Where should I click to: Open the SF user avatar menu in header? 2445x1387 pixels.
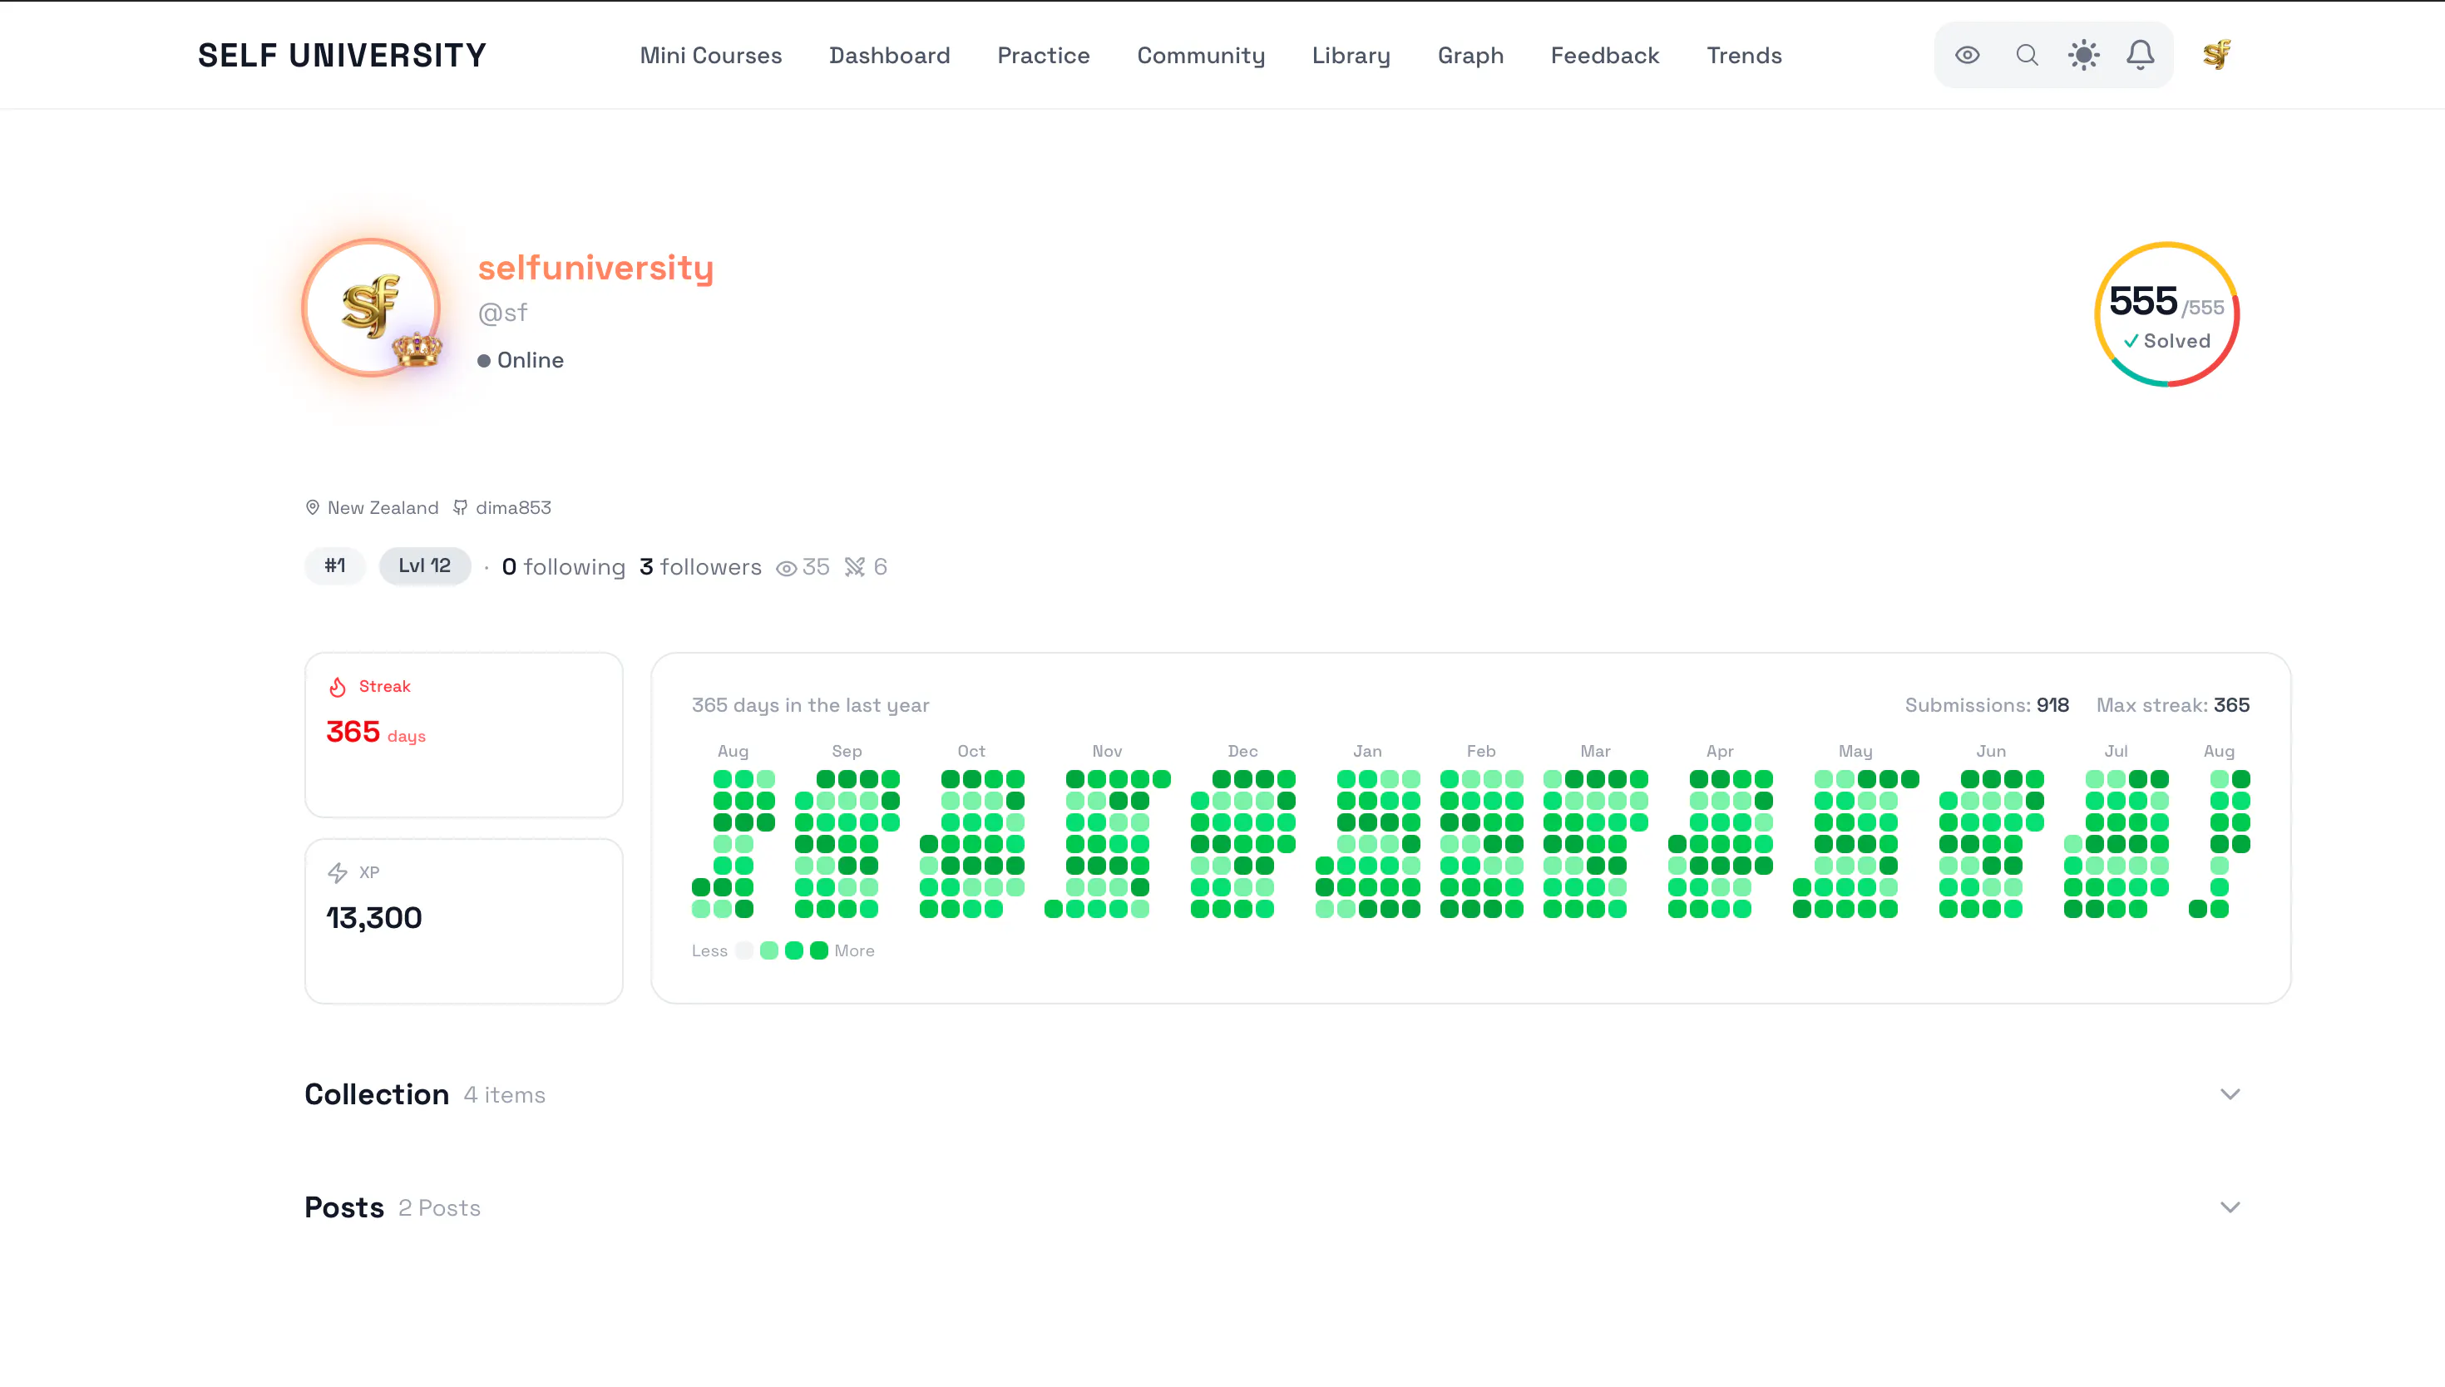[2216, 55]
